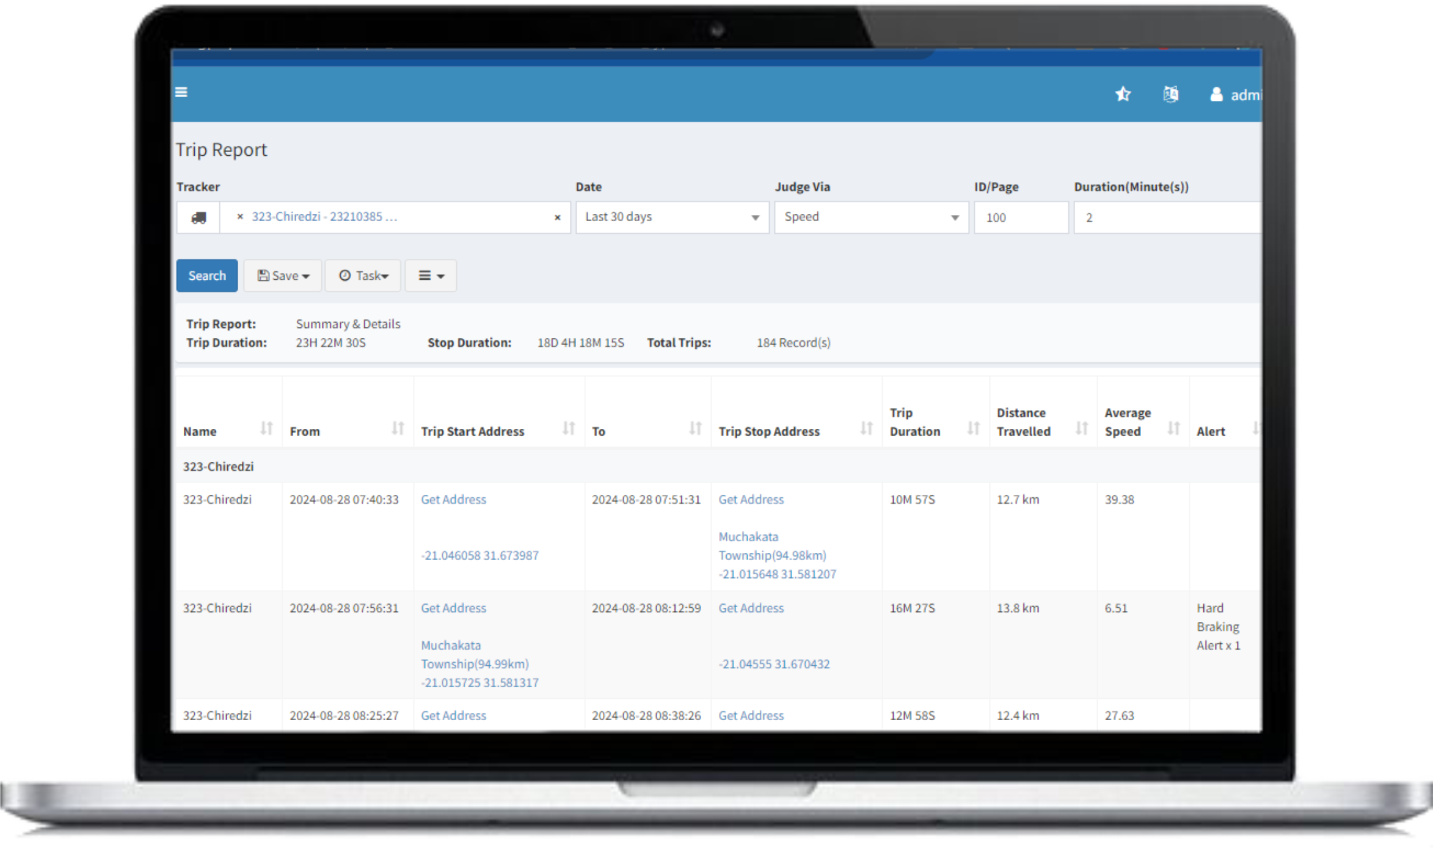
Task: Sort by Distance Travelled column
Action: [x=1081, y=428]
